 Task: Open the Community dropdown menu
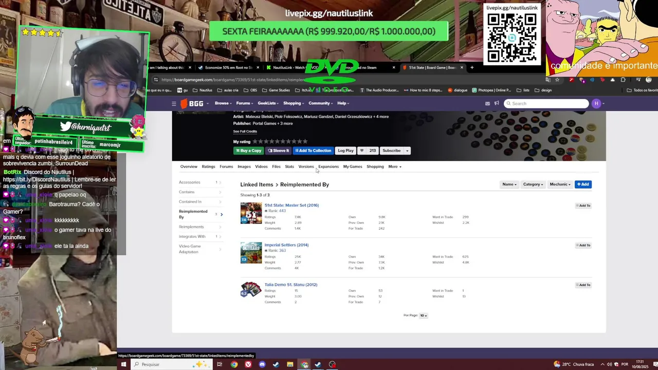coord(321,103)
